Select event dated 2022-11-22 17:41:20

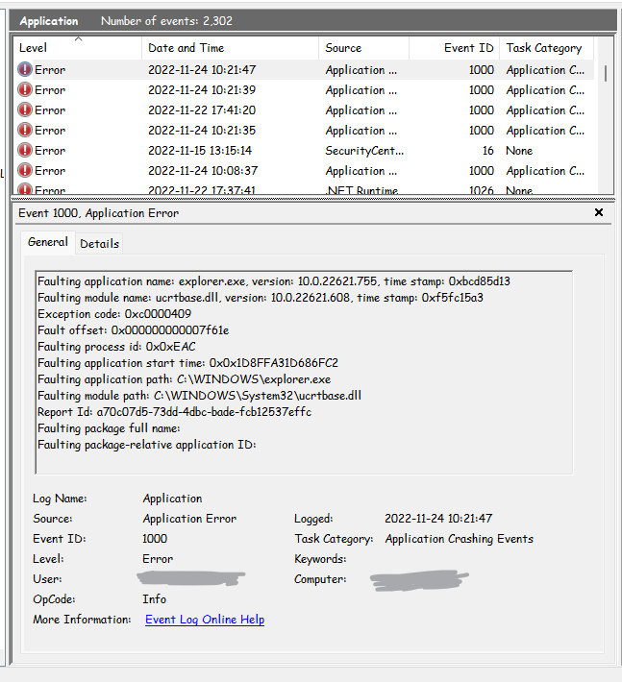click(x=304, y=110)
